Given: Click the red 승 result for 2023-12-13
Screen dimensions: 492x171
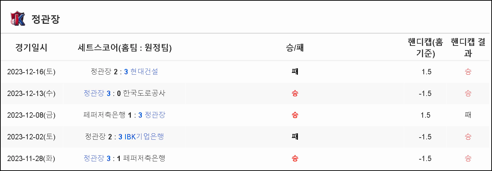Looking at the screenshot, I should click(295, 93).
